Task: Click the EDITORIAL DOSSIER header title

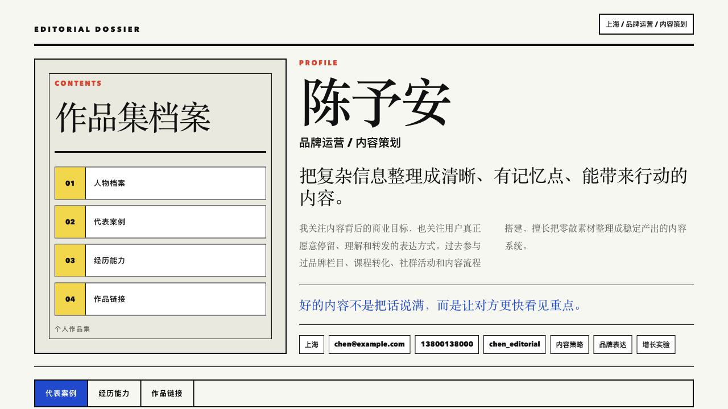Action: pos(87,30)
